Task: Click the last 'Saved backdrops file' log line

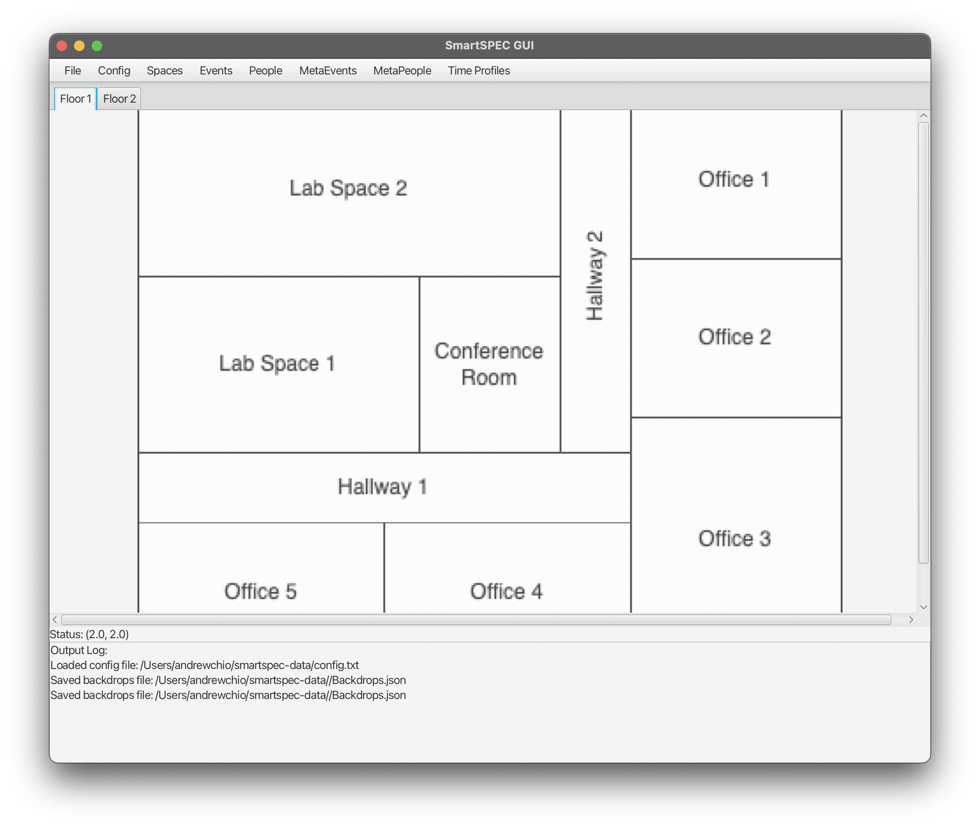Action: coord(228,695)
